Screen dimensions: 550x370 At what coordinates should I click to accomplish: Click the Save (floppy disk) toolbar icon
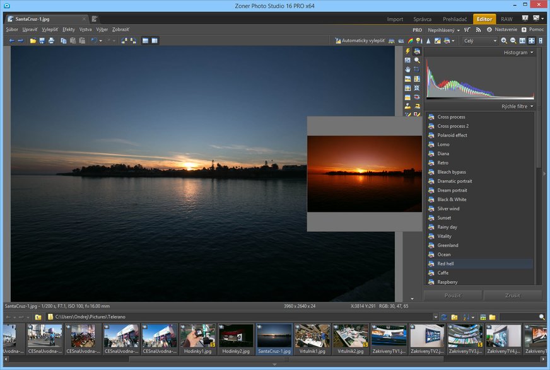pos(42,41)
